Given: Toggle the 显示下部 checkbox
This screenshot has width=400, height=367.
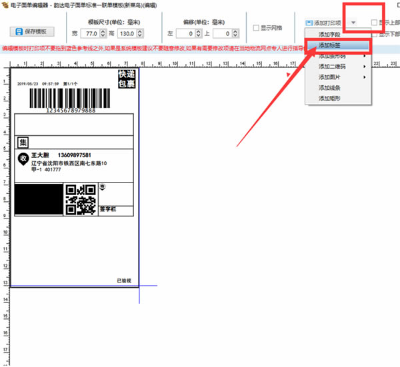Looking at the screenshot, I should pyautogui.click(x=374, y=34).
